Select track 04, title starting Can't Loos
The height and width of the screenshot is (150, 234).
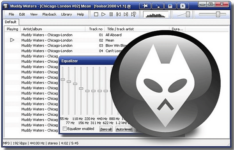pyautogui.click(x=113, y=51)
